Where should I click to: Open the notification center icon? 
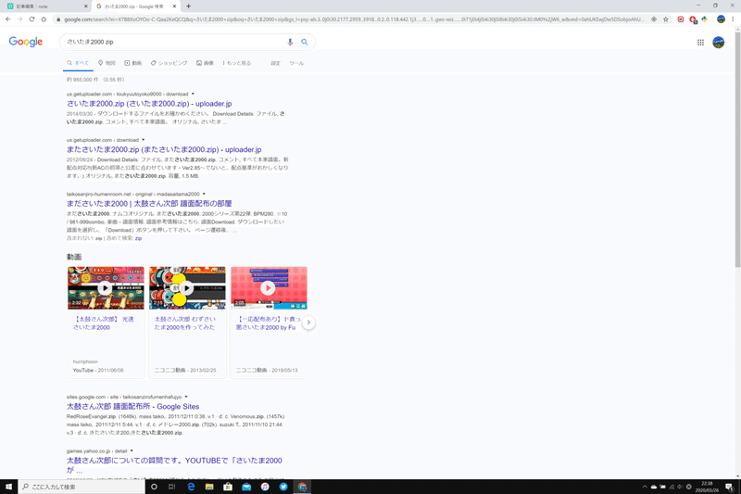coord(729,487)
